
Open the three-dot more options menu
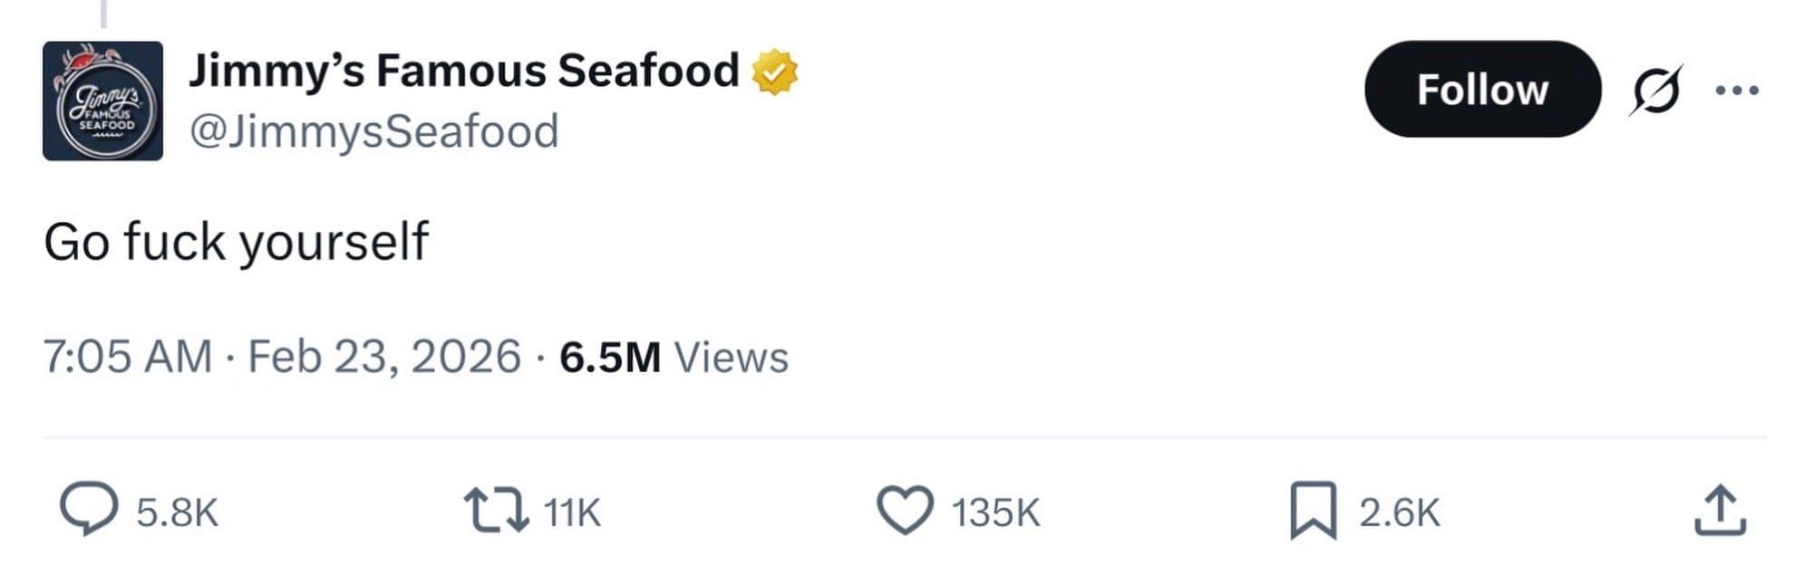(x=1737, y=91)
